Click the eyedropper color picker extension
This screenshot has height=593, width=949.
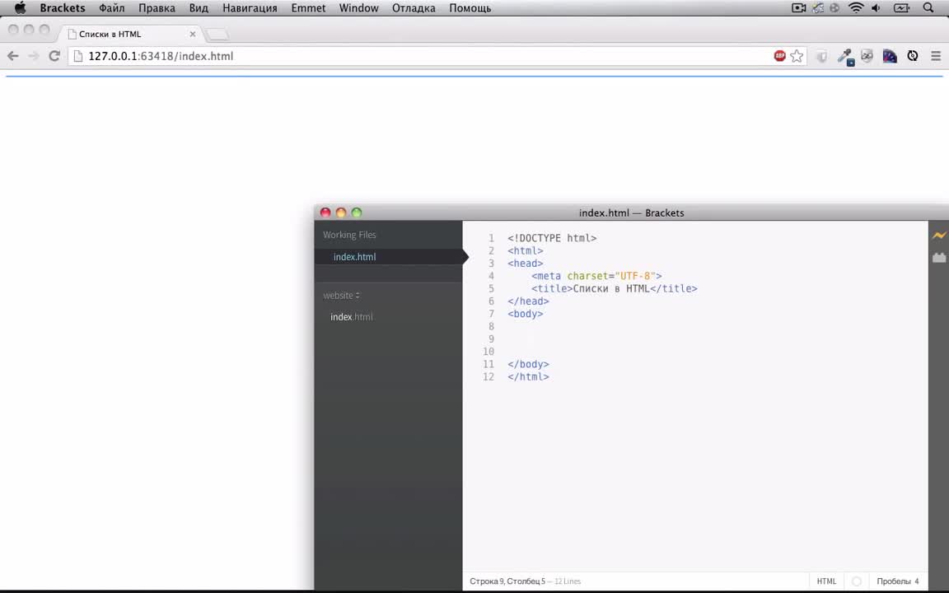pyautogui.click(x=844, y=56)
